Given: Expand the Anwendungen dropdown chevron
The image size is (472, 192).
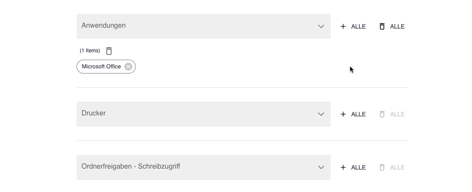Looking at the screenshot, I should click(321, 26).
